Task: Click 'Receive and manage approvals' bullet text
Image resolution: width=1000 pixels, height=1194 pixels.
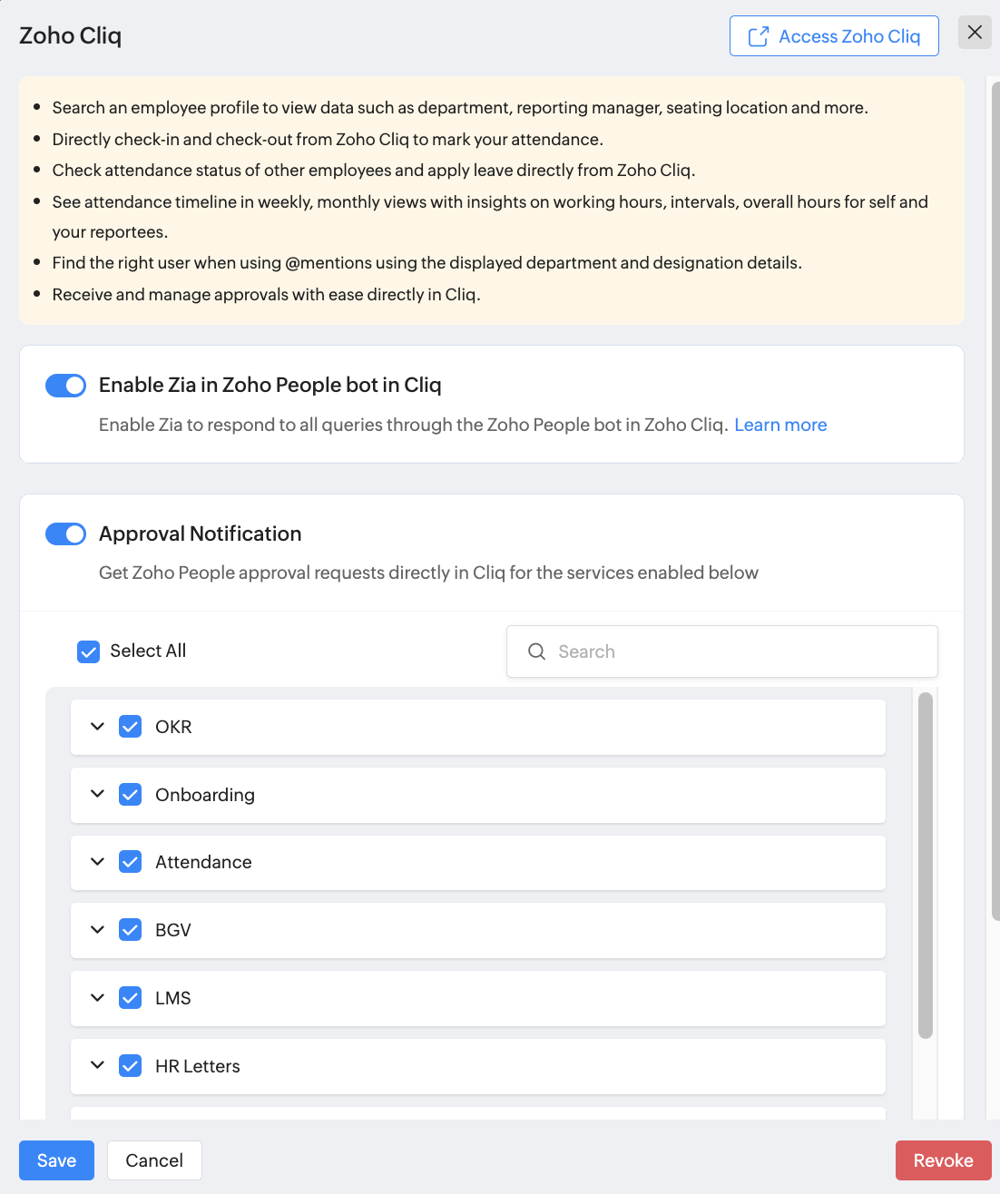Action: coord(267,294)
